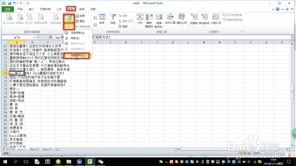296x166 pixels.
Task: Expand the formula bar
Action: (292, 37)
